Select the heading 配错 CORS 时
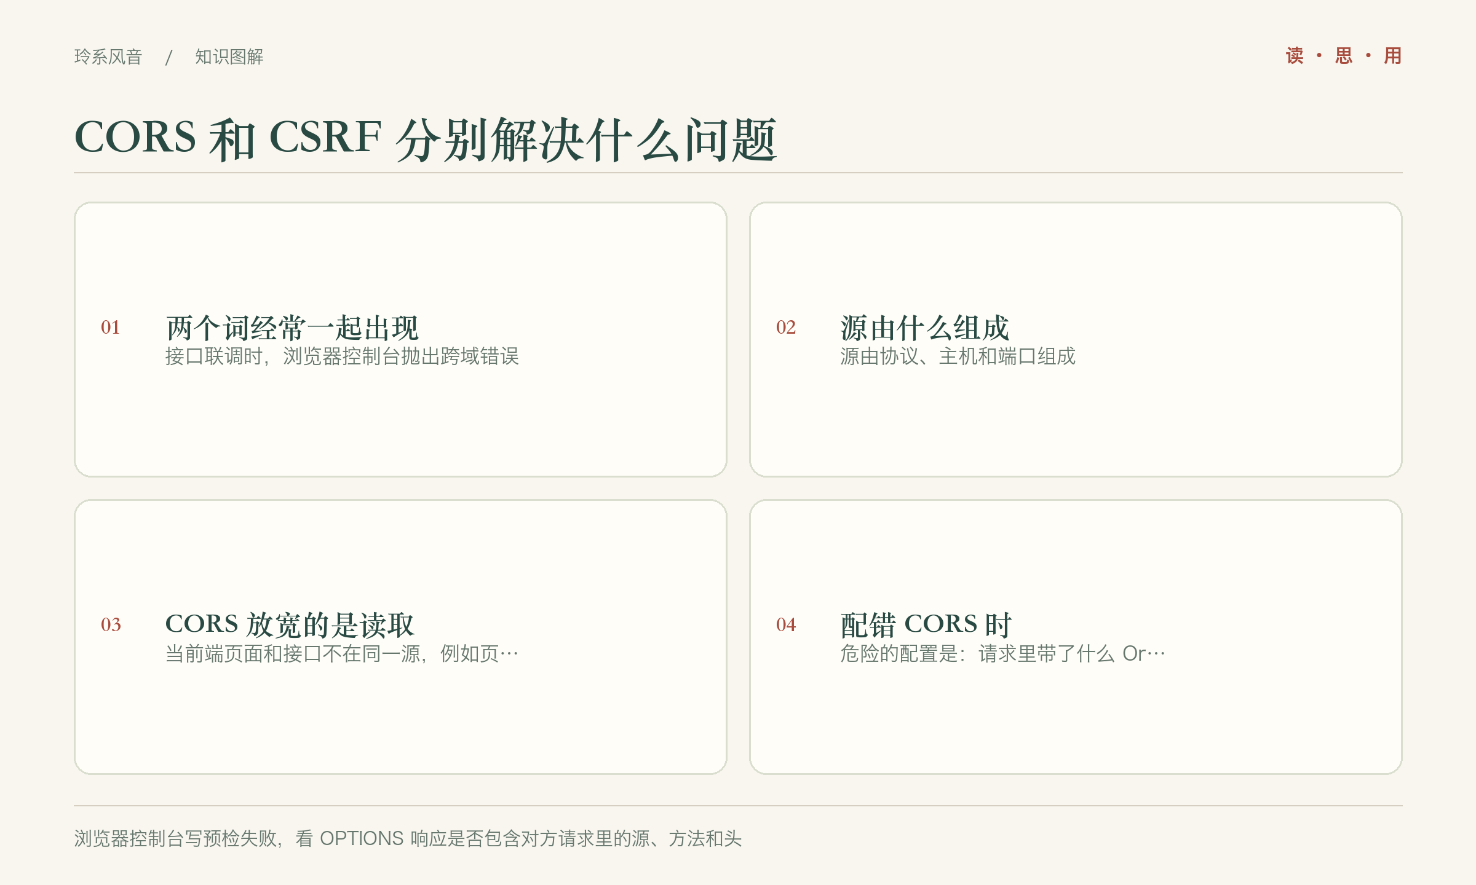This screenshot has width=1476, height=885. pyautogui.click(x=926, y=624)
